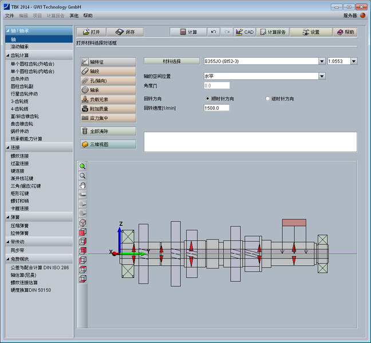
Task: Select 顺时针方向 rotation radio button
Action: [x=208, y=99]
